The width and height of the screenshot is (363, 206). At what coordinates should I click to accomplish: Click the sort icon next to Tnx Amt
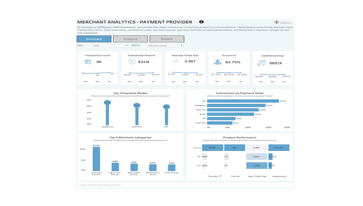coord(221,176)
